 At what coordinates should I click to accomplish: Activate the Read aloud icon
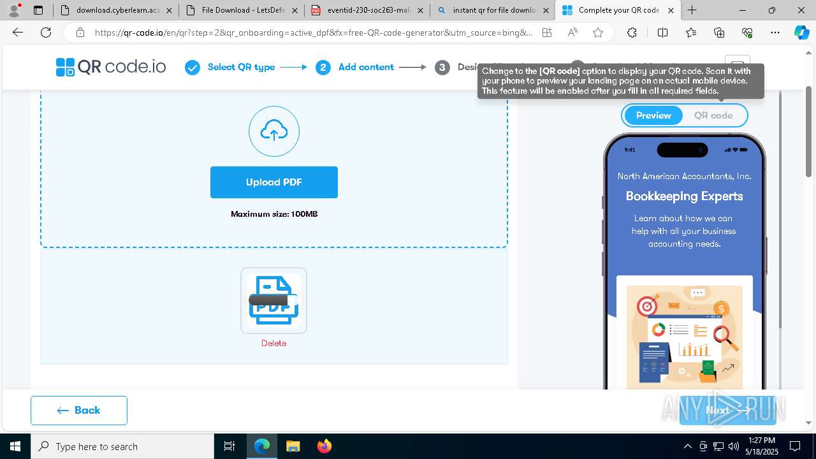click(x=572, y=33)
